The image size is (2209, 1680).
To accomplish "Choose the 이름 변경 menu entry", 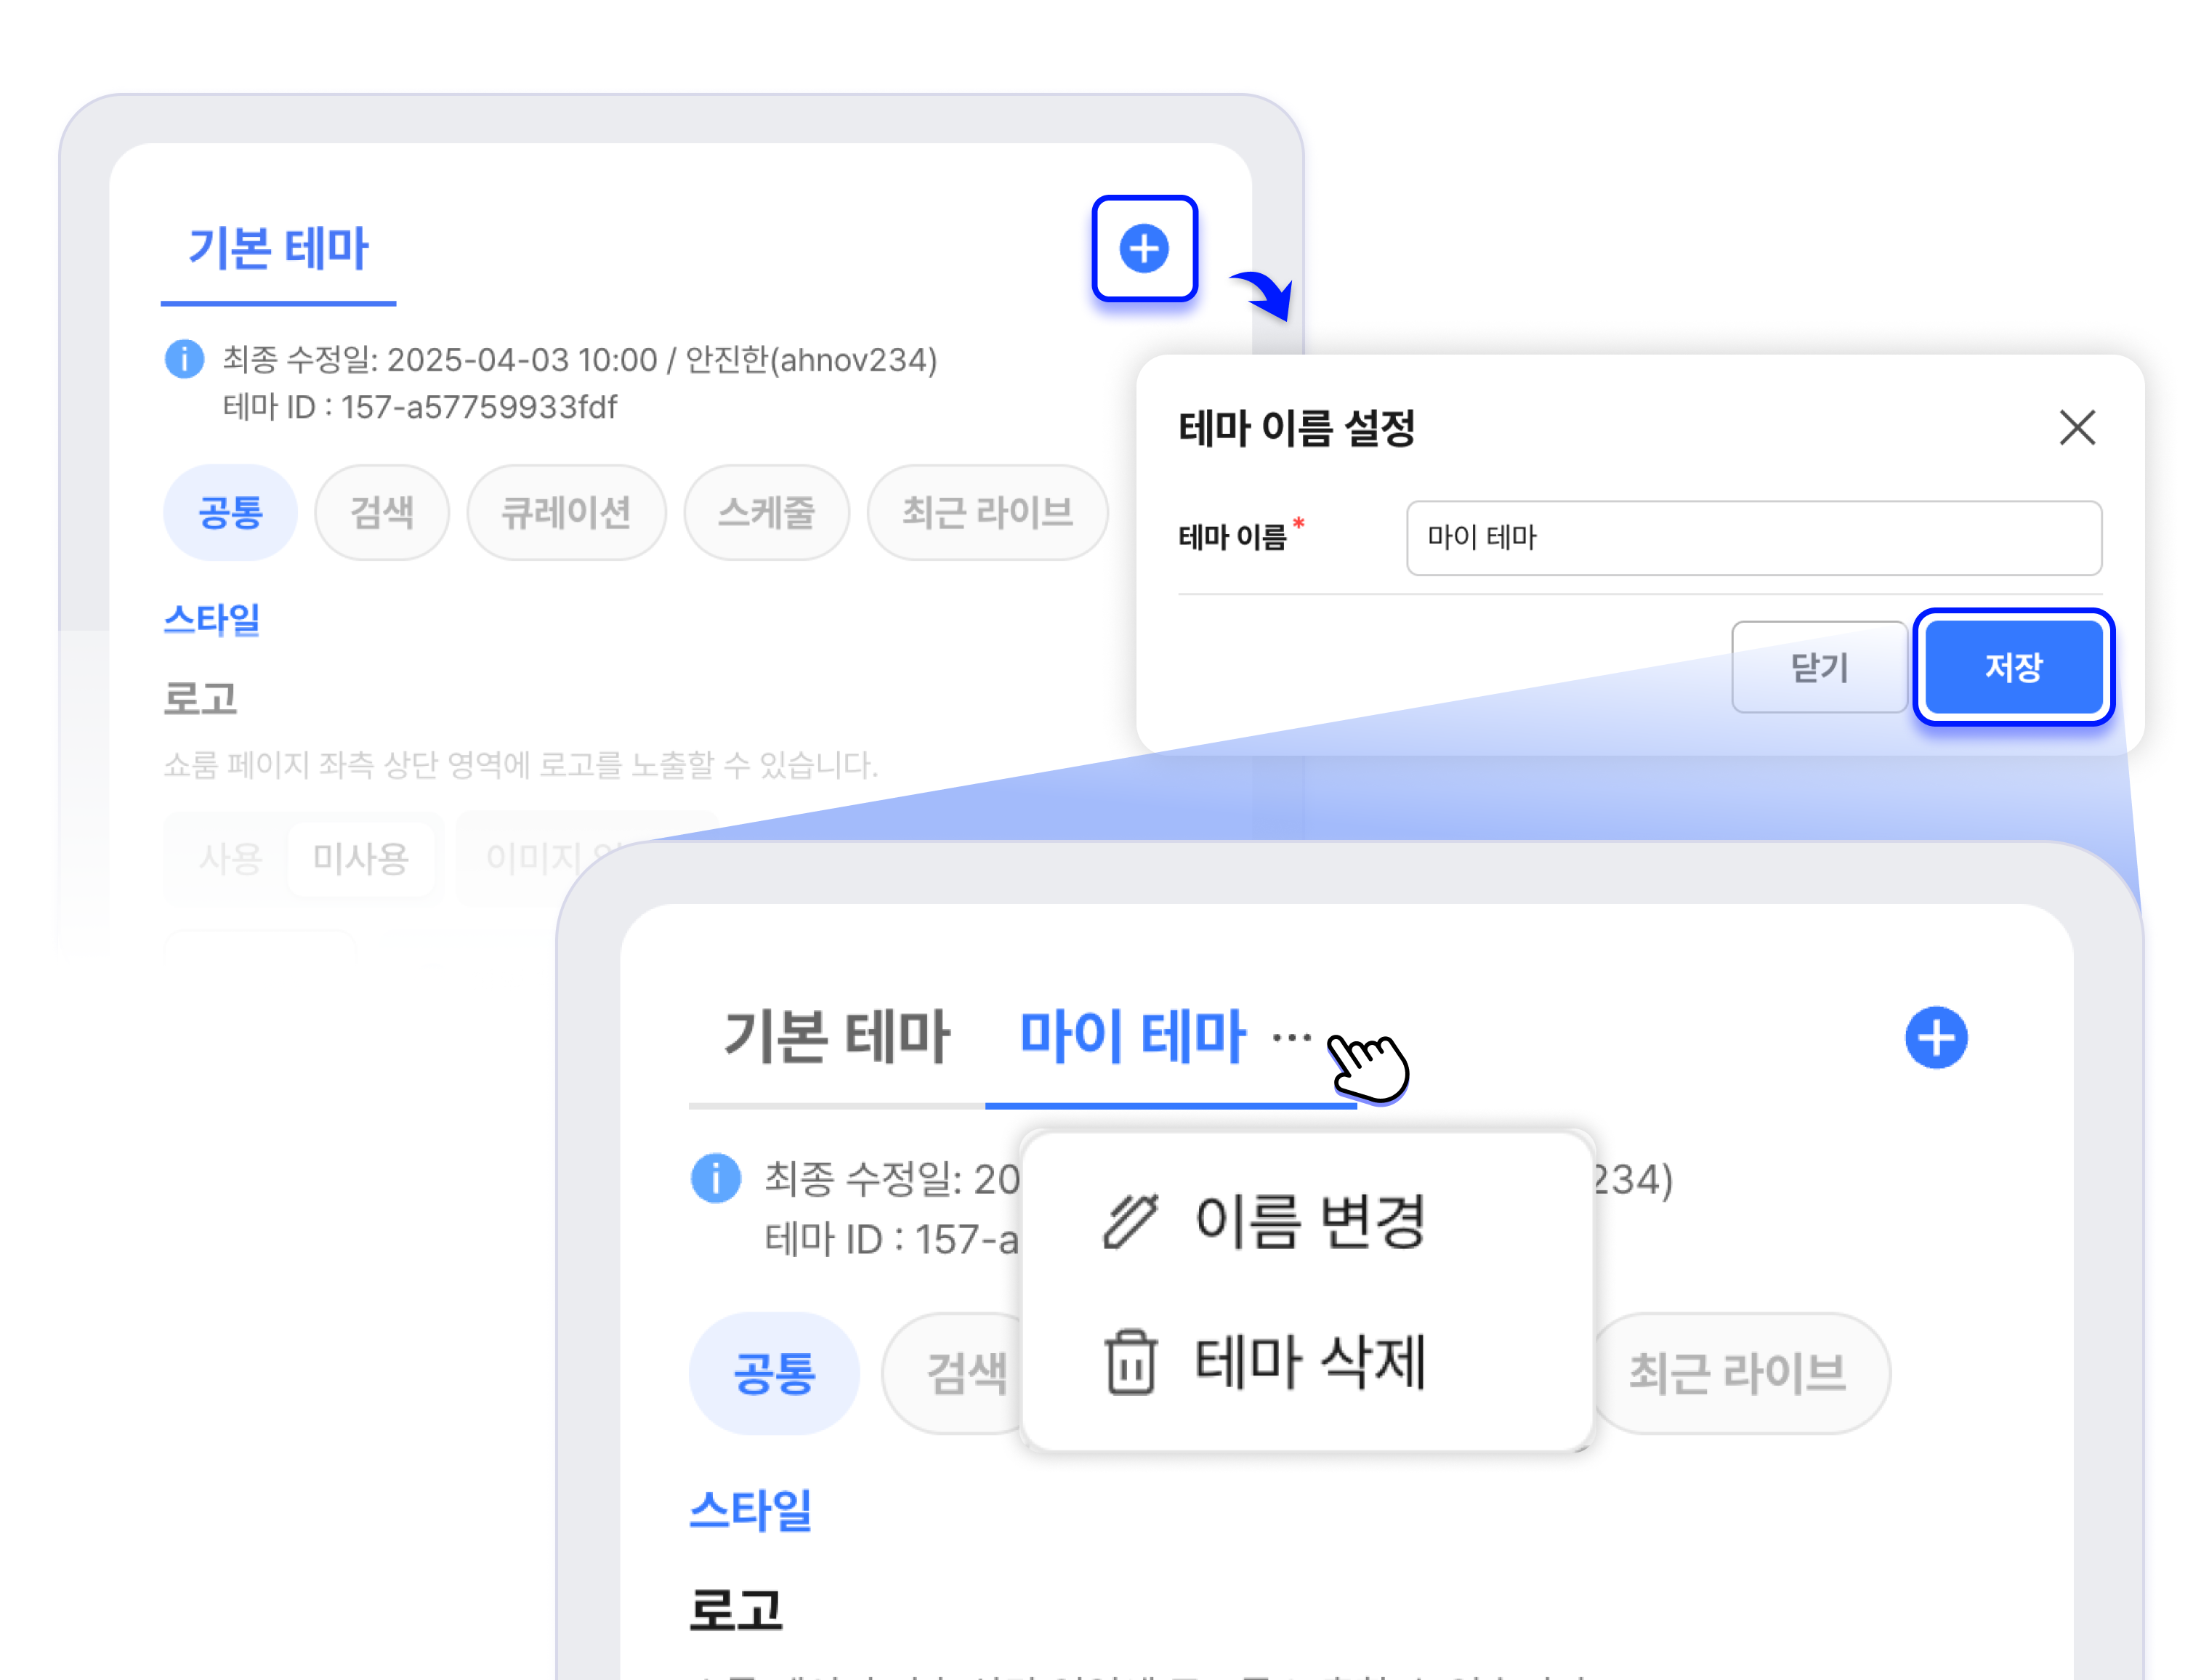I will [1310, 1221].
